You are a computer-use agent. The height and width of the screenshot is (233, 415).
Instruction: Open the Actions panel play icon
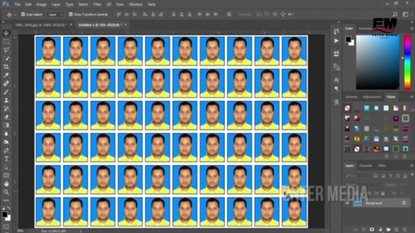coord(336,41)
